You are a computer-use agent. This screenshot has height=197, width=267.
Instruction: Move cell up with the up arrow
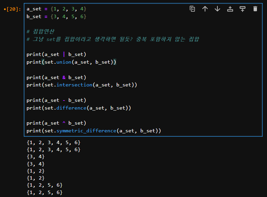tap(205, 9)
